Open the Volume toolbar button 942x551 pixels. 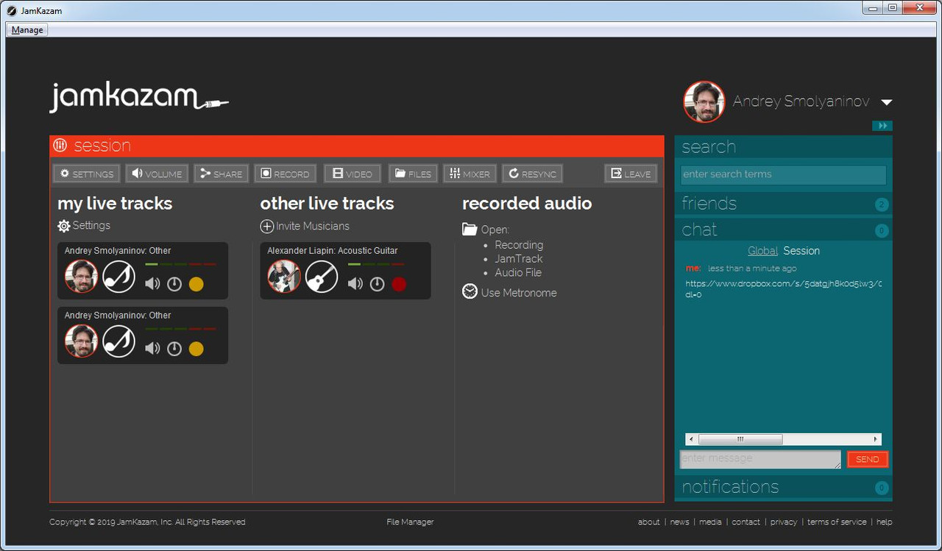point(157,174)
